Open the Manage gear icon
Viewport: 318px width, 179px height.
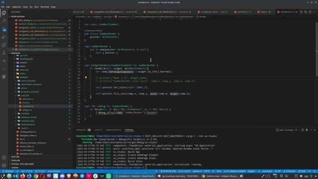[4, 166]
